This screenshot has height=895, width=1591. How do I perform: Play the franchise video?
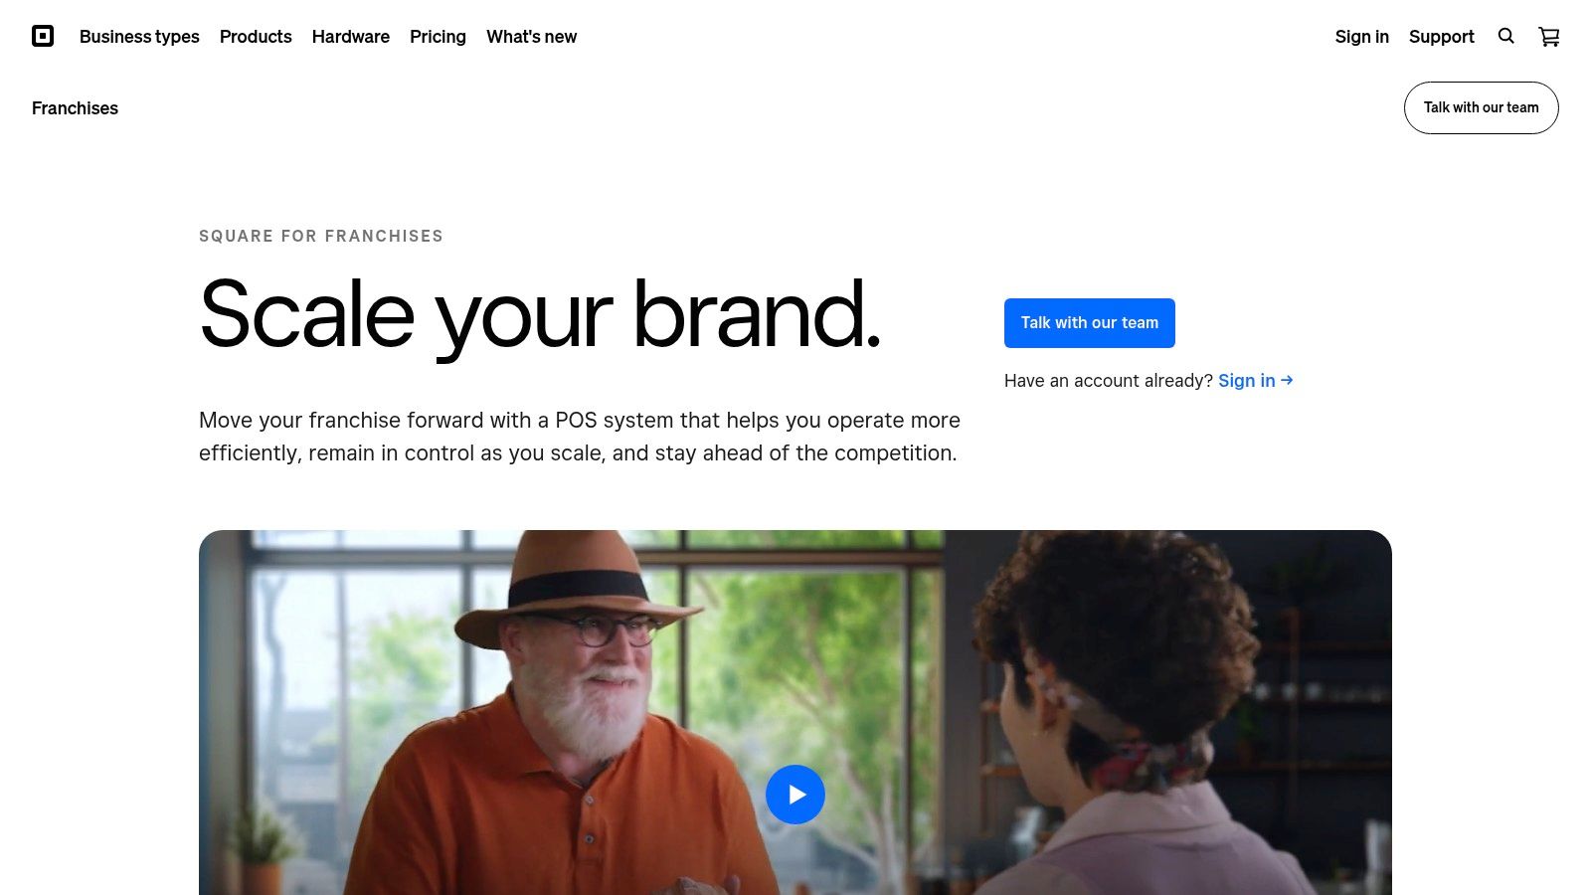coord(795,795)
